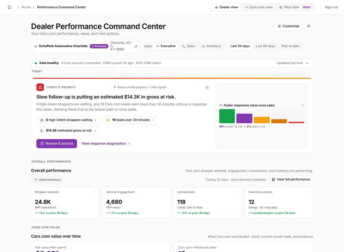This screenshot has width=344, height=252.
Task: Click the alert triangle in estimated gross chip
Action: click(x=42, y=131)
